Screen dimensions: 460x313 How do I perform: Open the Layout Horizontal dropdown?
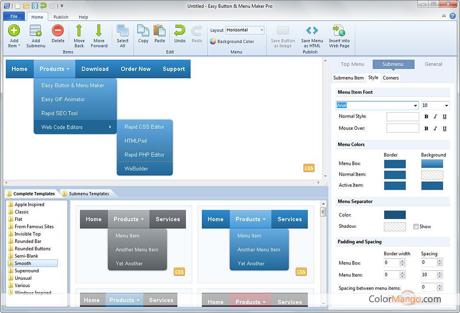tap(261, 30)
